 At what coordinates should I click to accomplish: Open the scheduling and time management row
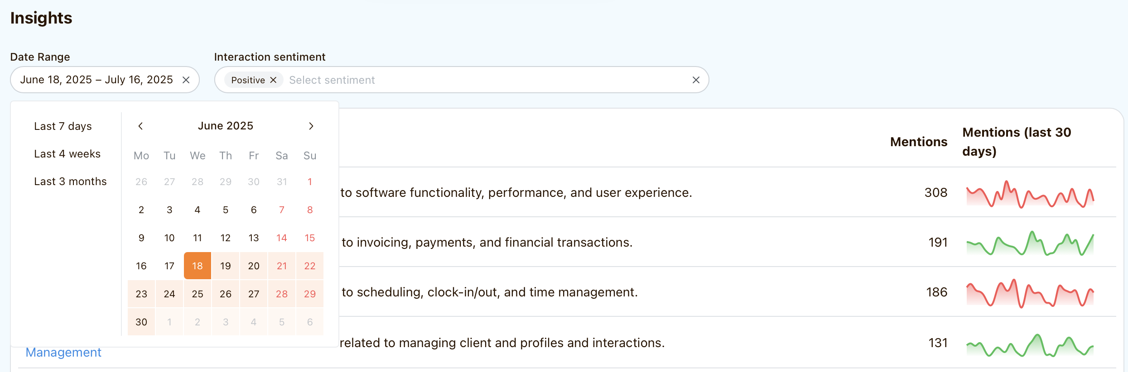[x=489, y=292]
